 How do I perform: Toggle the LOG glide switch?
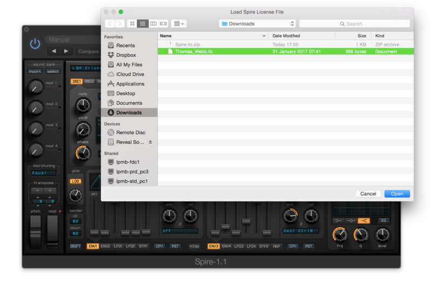[x=76, y=181]
